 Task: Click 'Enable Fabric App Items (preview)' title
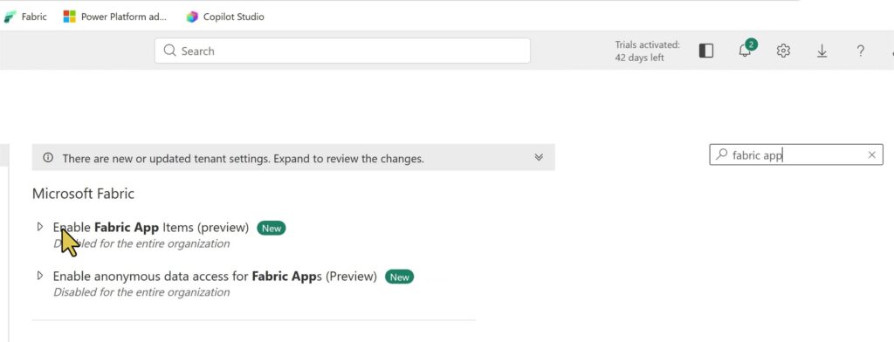[151, 228]
